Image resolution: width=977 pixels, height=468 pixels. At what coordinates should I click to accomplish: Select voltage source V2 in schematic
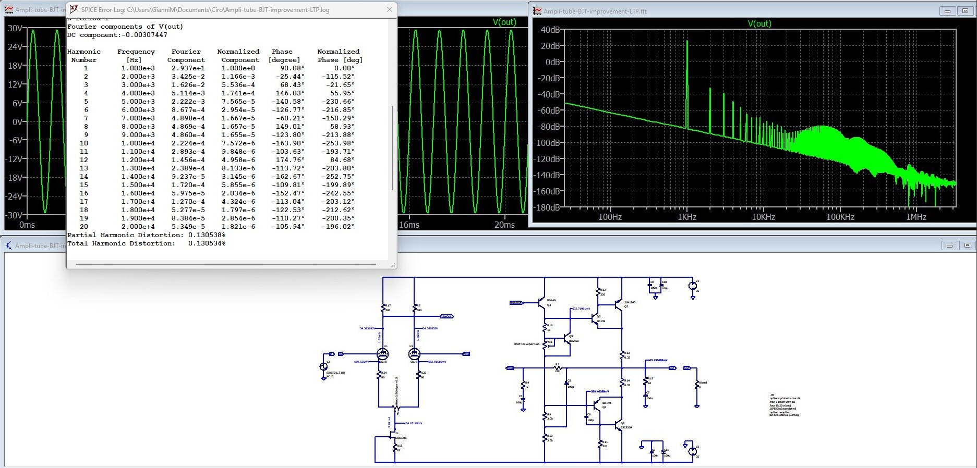point(693,451)
